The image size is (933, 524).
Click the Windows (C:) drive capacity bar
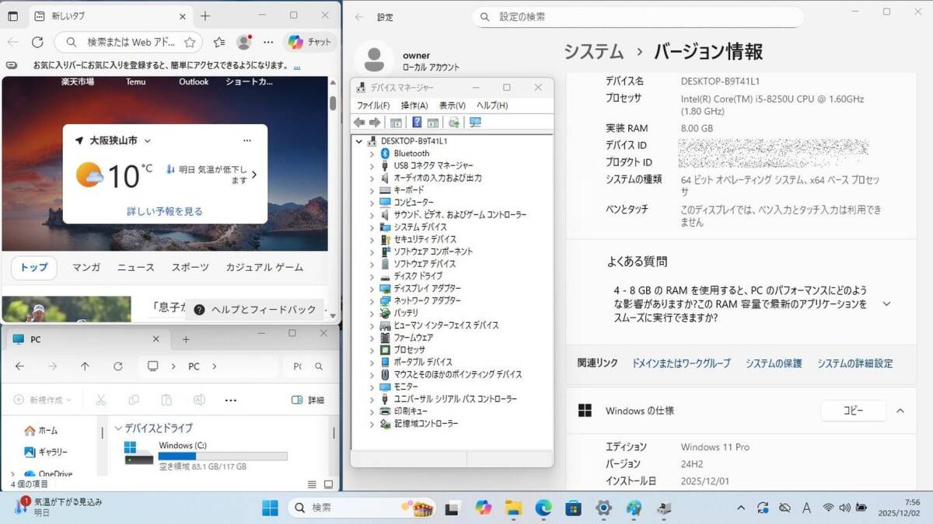(x=222, y=456)
